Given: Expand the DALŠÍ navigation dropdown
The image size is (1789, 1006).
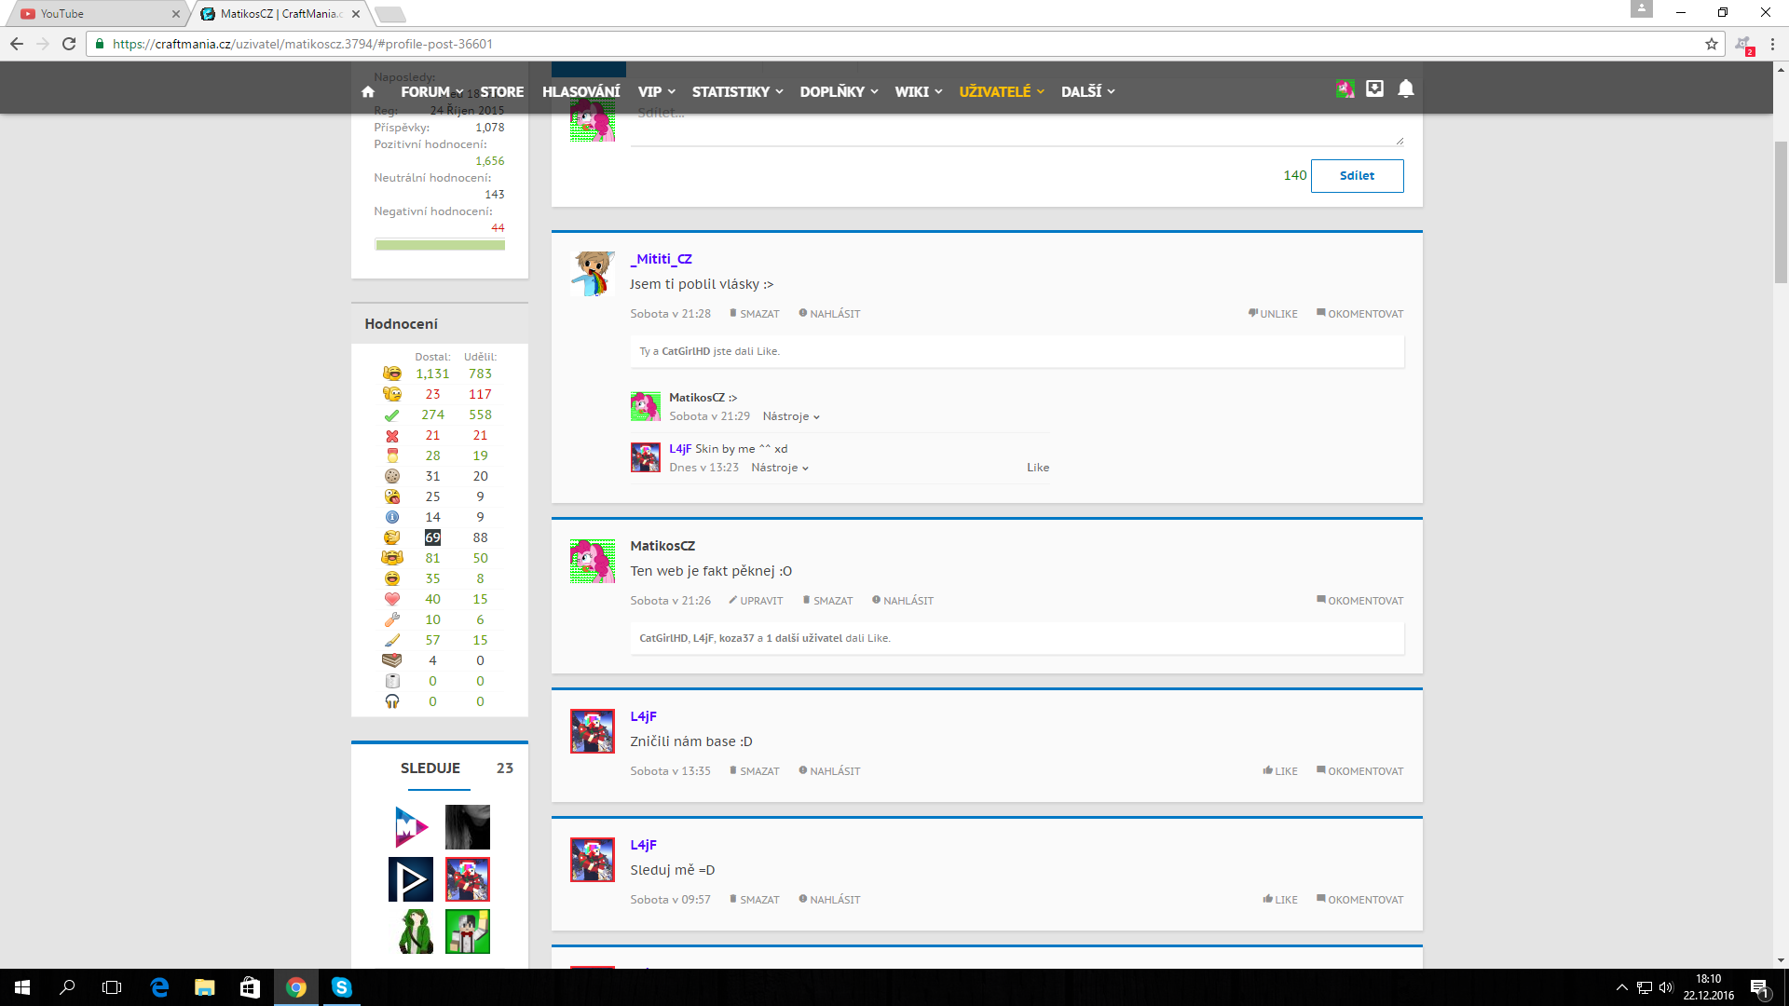Looking at the screenshot, I should click(1087, 91).
